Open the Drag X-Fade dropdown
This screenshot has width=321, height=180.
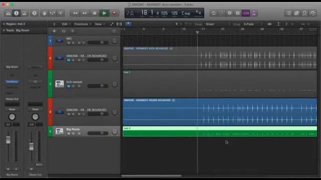(253, 24)
